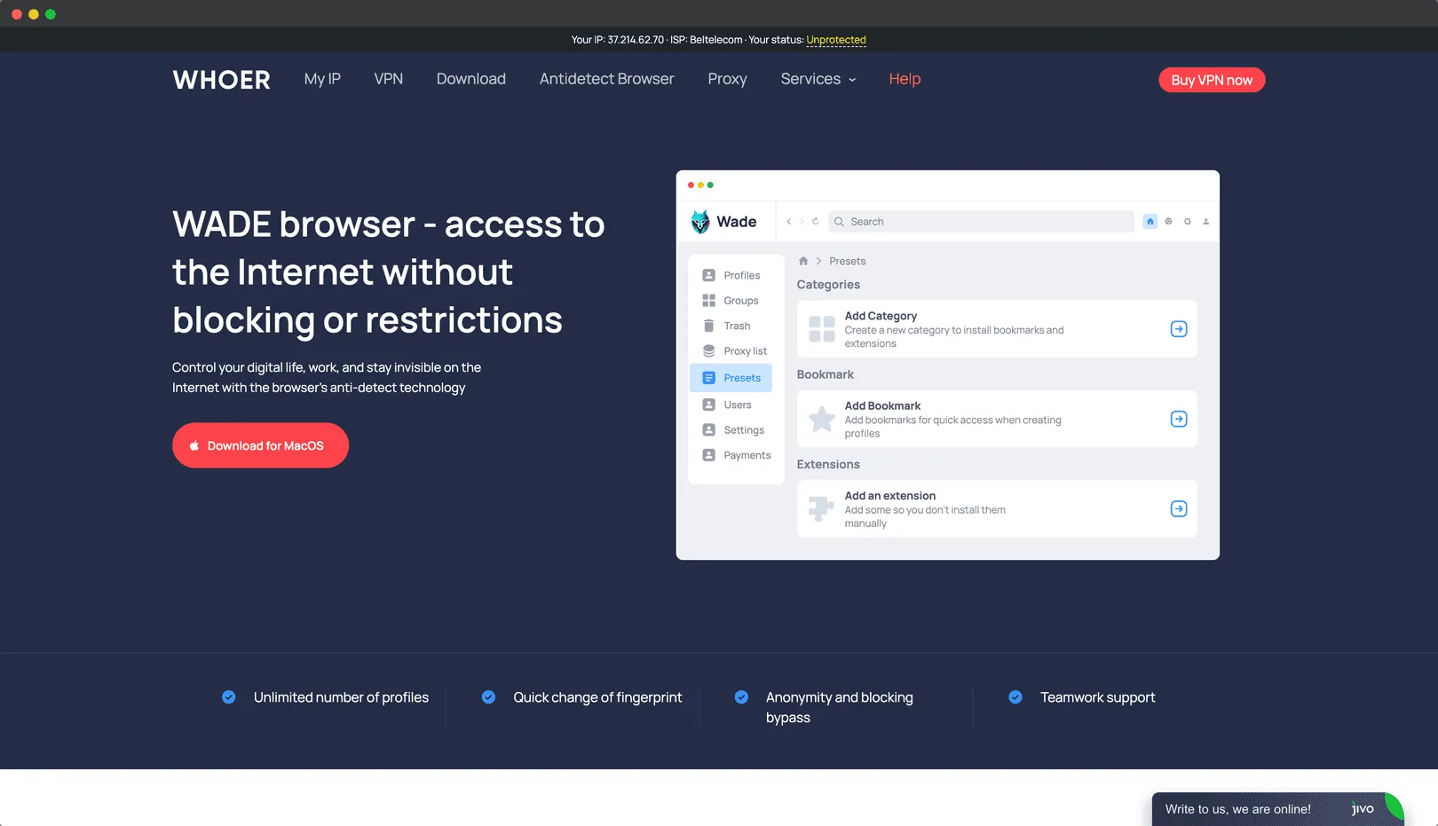Click the Extensions heading
This screenshot has height=826, width=1438.
click(x=828, y=464)
